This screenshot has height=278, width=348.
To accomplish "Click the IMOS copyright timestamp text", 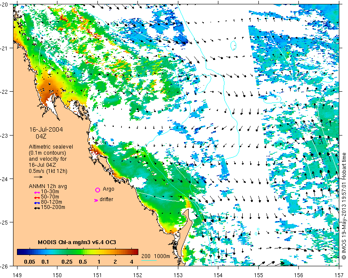I will point(344,205).
